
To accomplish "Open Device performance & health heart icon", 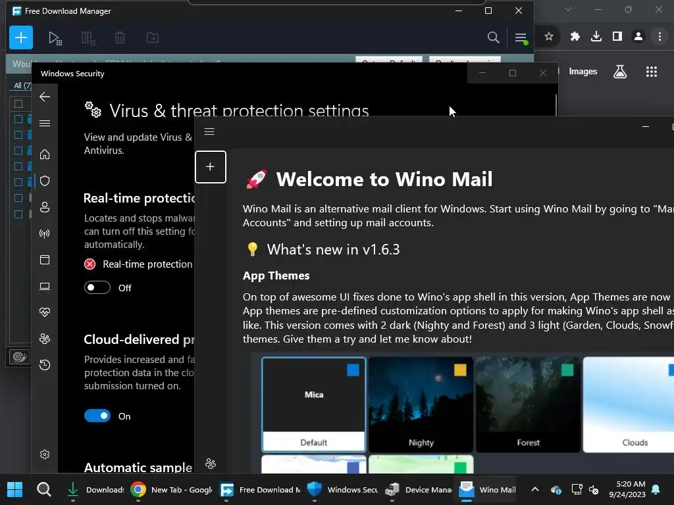I will click(45, 312).
